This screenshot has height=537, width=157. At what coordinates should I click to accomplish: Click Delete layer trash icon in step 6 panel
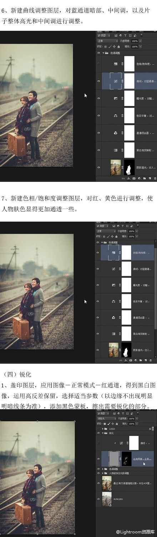click(x=155, y=178)
